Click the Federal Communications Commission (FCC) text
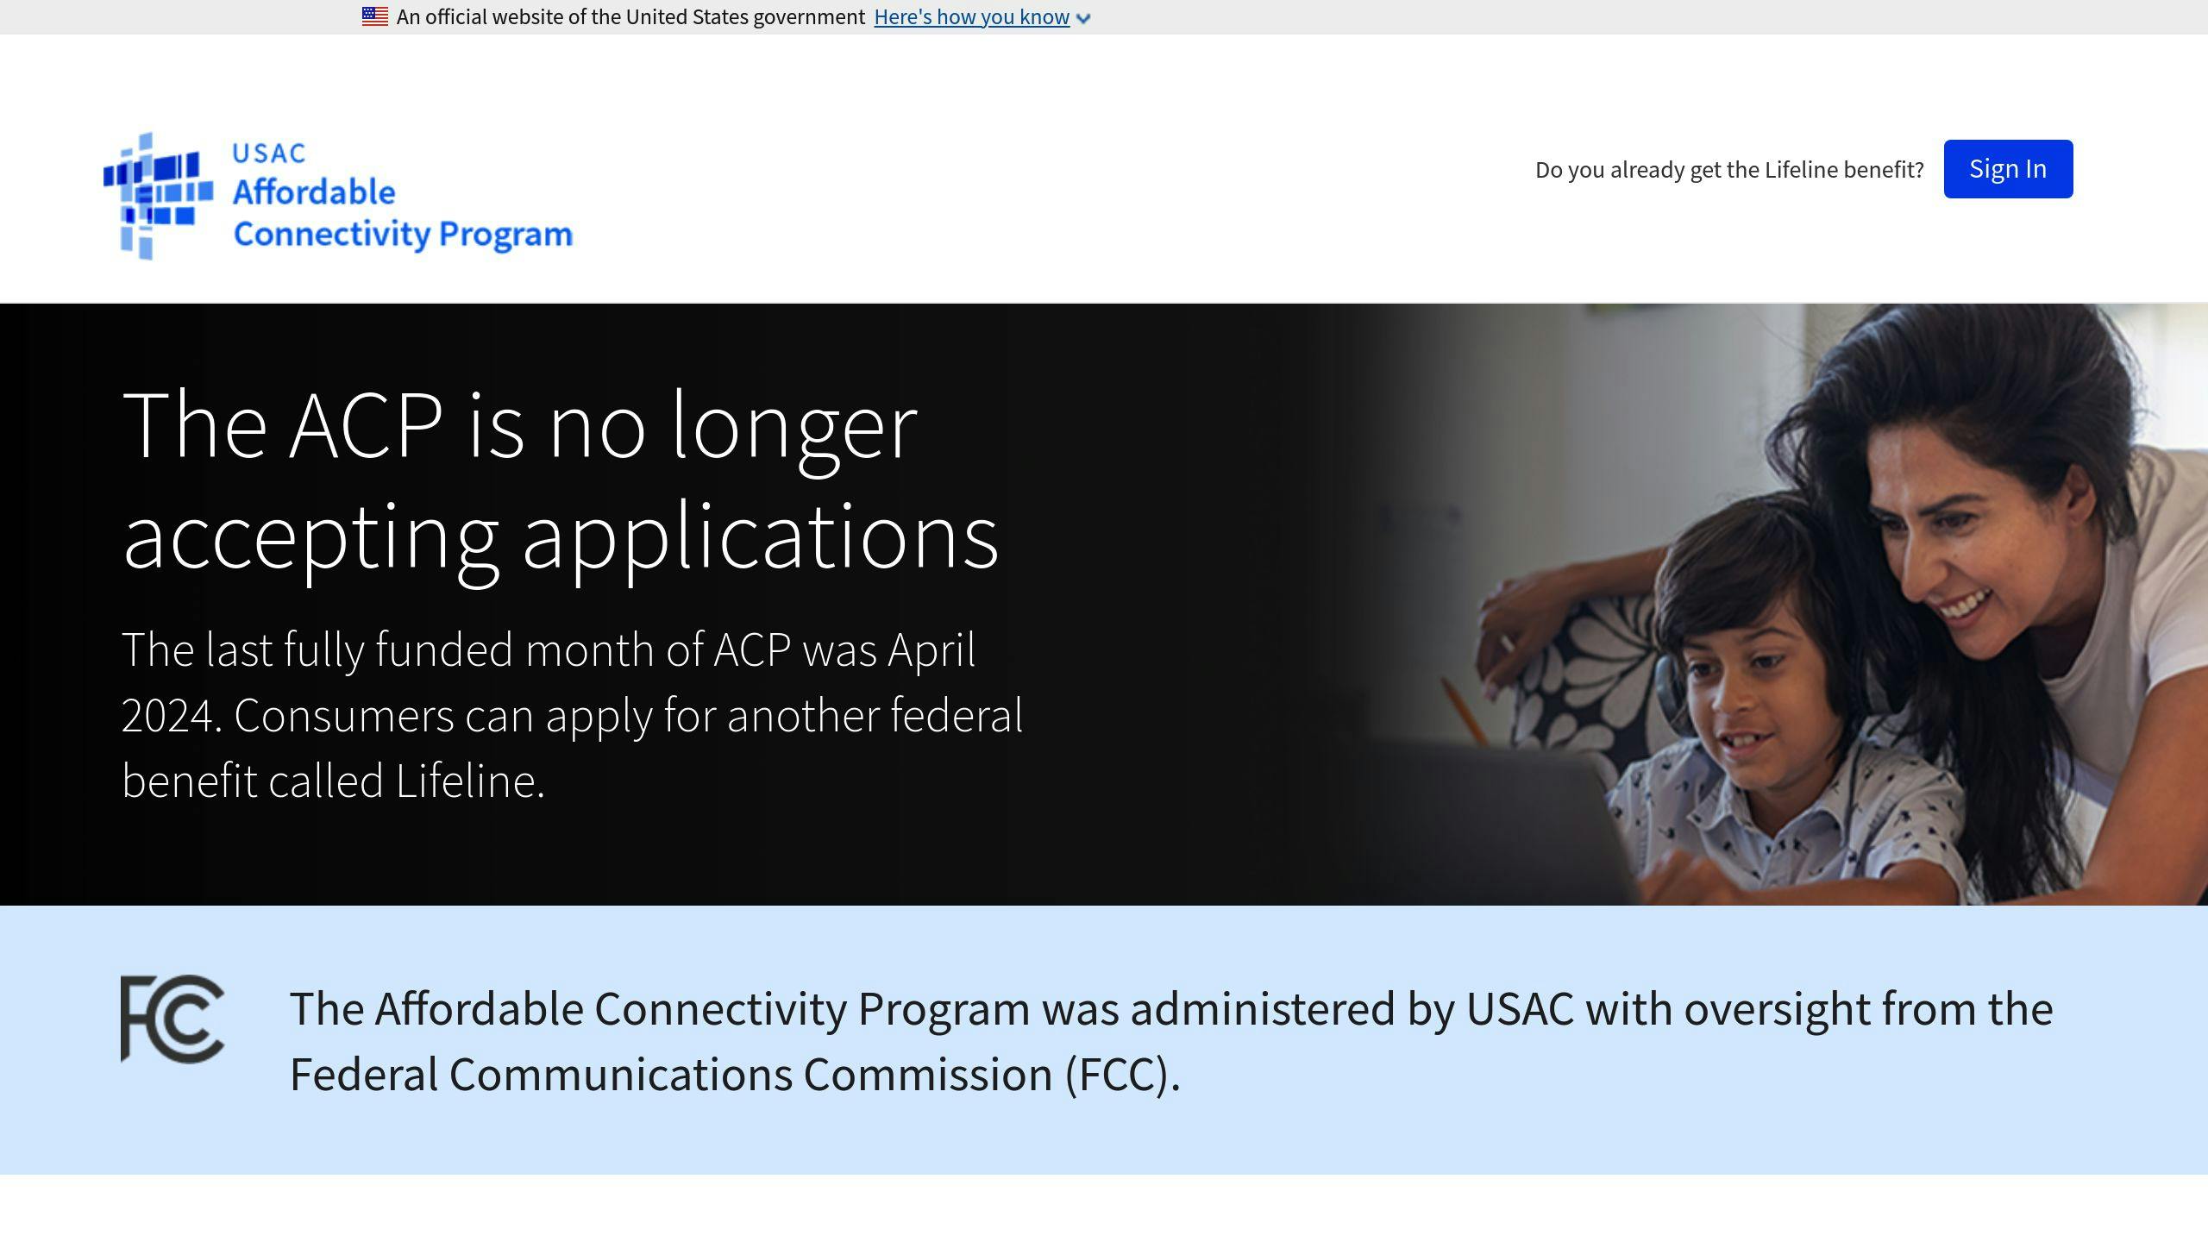 734,1075
